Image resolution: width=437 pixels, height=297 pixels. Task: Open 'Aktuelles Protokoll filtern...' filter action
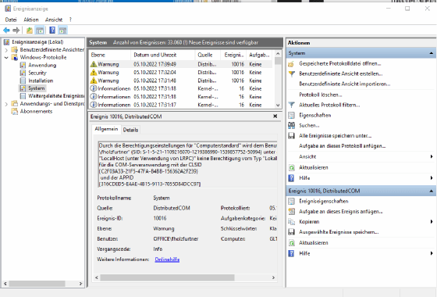329,105
